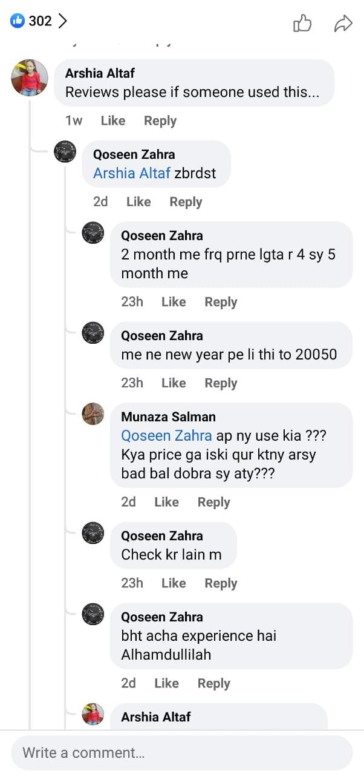This screenshot has width=364, height=776.
Task: Tap the thumbs-up like icon at top
Action: [x=302, y=23]
